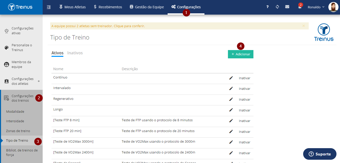Image resolution: width=340 pixels, height=163 pixels.
Task: Select Zonas de treino in sidebar
Action: (18, 131)
